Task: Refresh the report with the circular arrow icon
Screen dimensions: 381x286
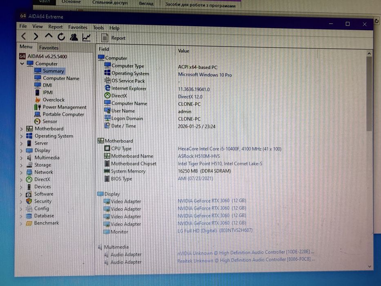Action: (x=61, y=37)
